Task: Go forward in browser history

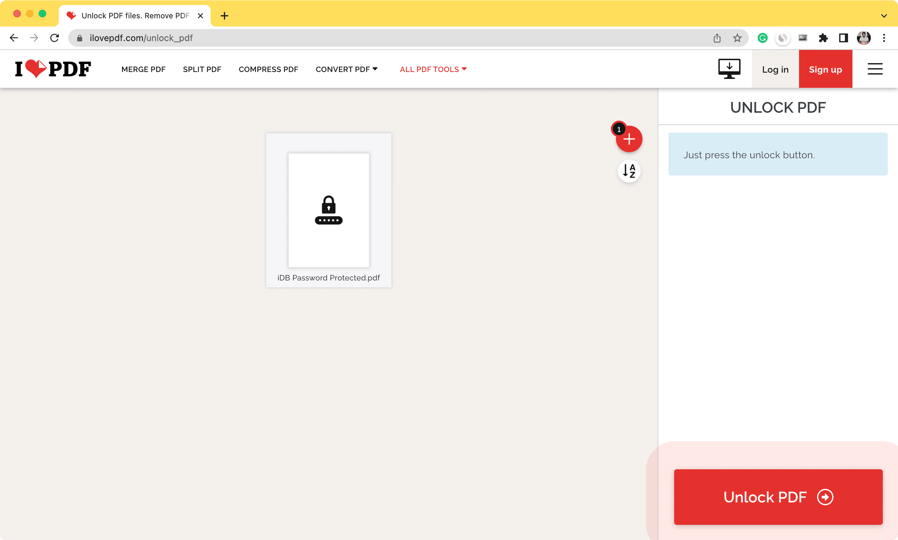Action: (x=34, y=38)
